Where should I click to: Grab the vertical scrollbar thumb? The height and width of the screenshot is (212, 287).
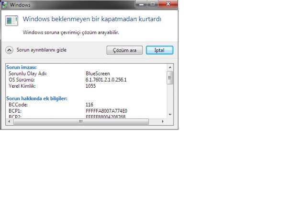click(170, 78)
